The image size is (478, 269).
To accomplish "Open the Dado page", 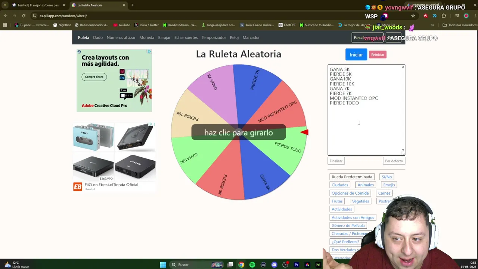I will click(x=98, y=37).
